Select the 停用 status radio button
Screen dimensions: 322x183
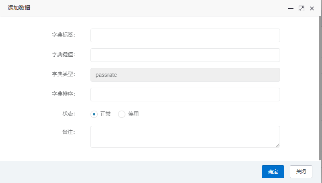point(121,114)
